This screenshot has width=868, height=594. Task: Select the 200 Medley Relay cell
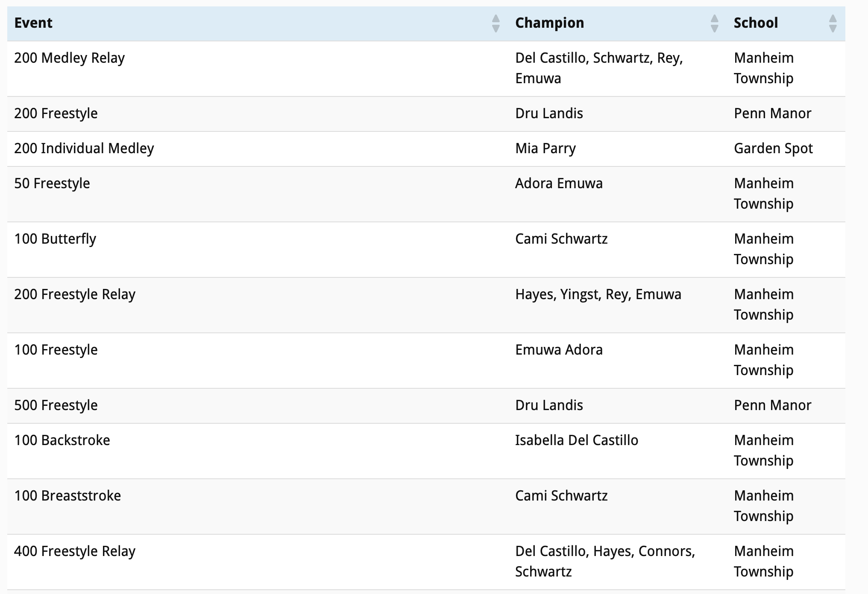tap(70, 58)
